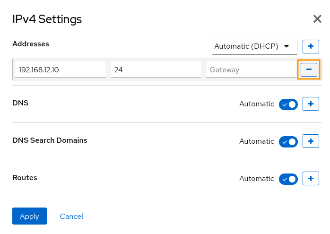Disable Automatic DNS Search Domains switch
Viewport: 330px width, 234px height.
(288, 142)
